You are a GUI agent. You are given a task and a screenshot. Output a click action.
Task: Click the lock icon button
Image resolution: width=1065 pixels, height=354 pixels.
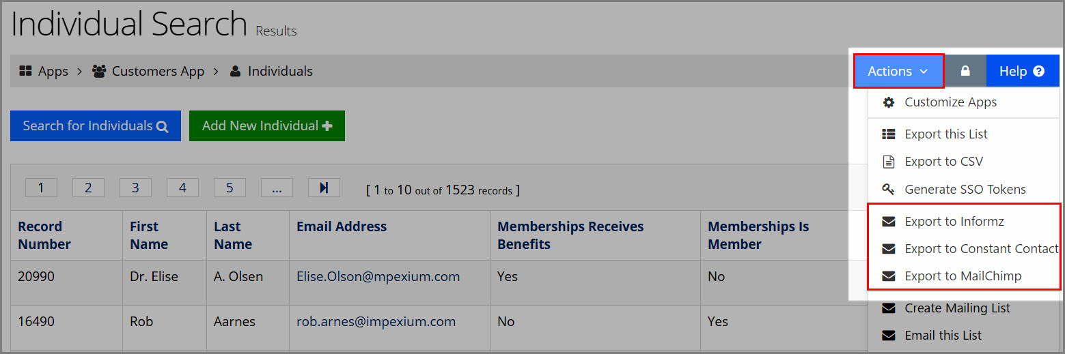click(x=965, y=71)
